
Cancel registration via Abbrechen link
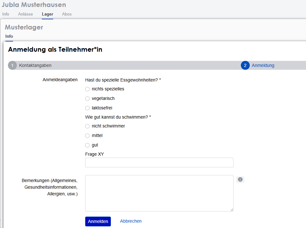point(131,221)
